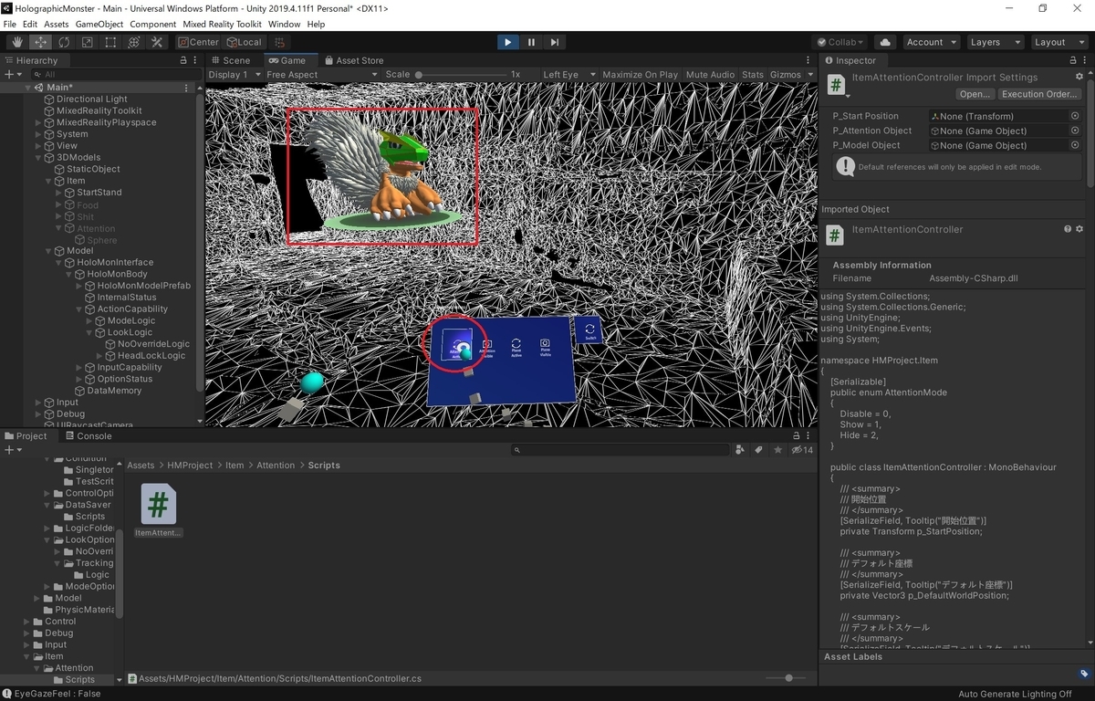Switch to Console tab

coord(88,435)
